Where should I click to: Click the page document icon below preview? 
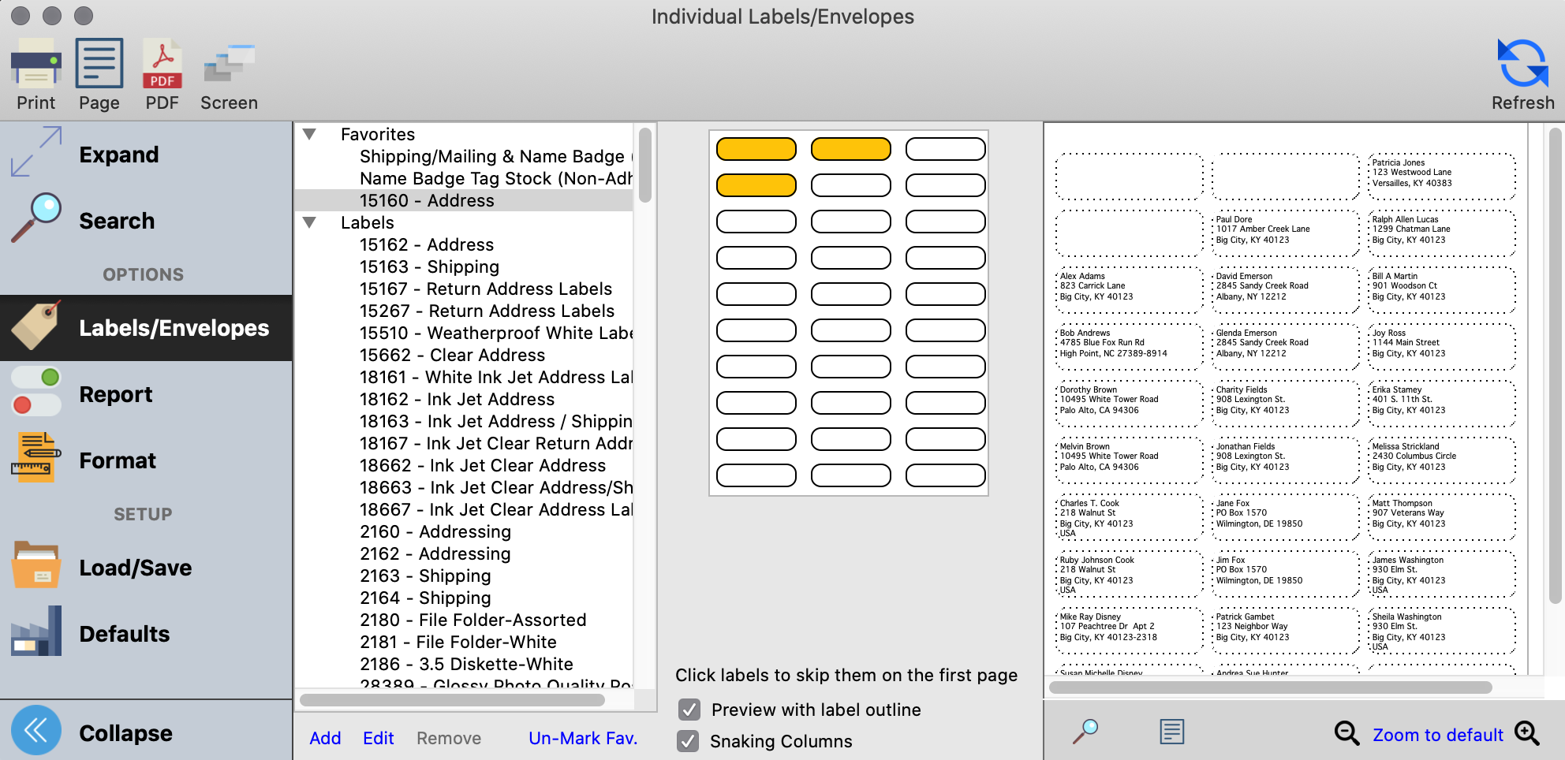coord(1172,732)
